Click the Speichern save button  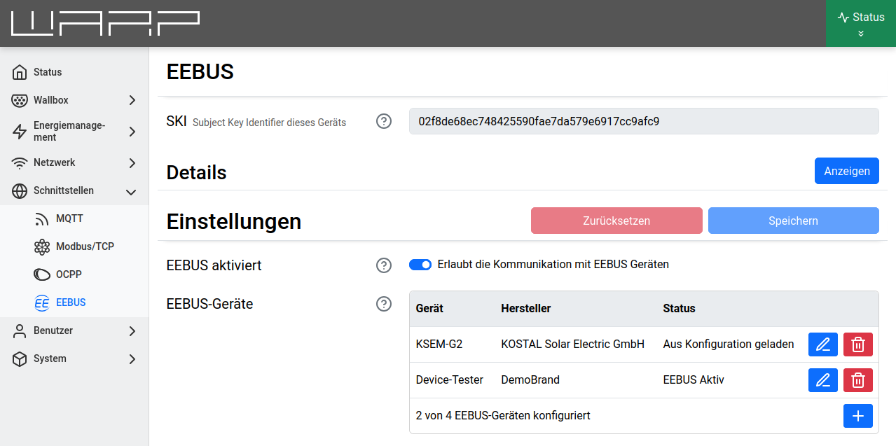tap(793, 221)
